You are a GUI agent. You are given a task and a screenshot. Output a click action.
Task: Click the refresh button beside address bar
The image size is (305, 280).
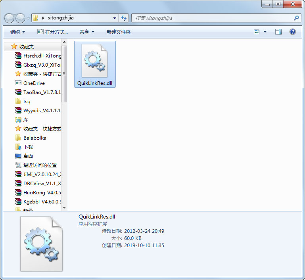[x=124, y=18]
